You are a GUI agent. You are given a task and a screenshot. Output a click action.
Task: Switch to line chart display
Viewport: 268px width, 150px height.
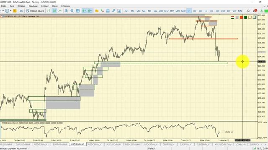pos(60,11)
